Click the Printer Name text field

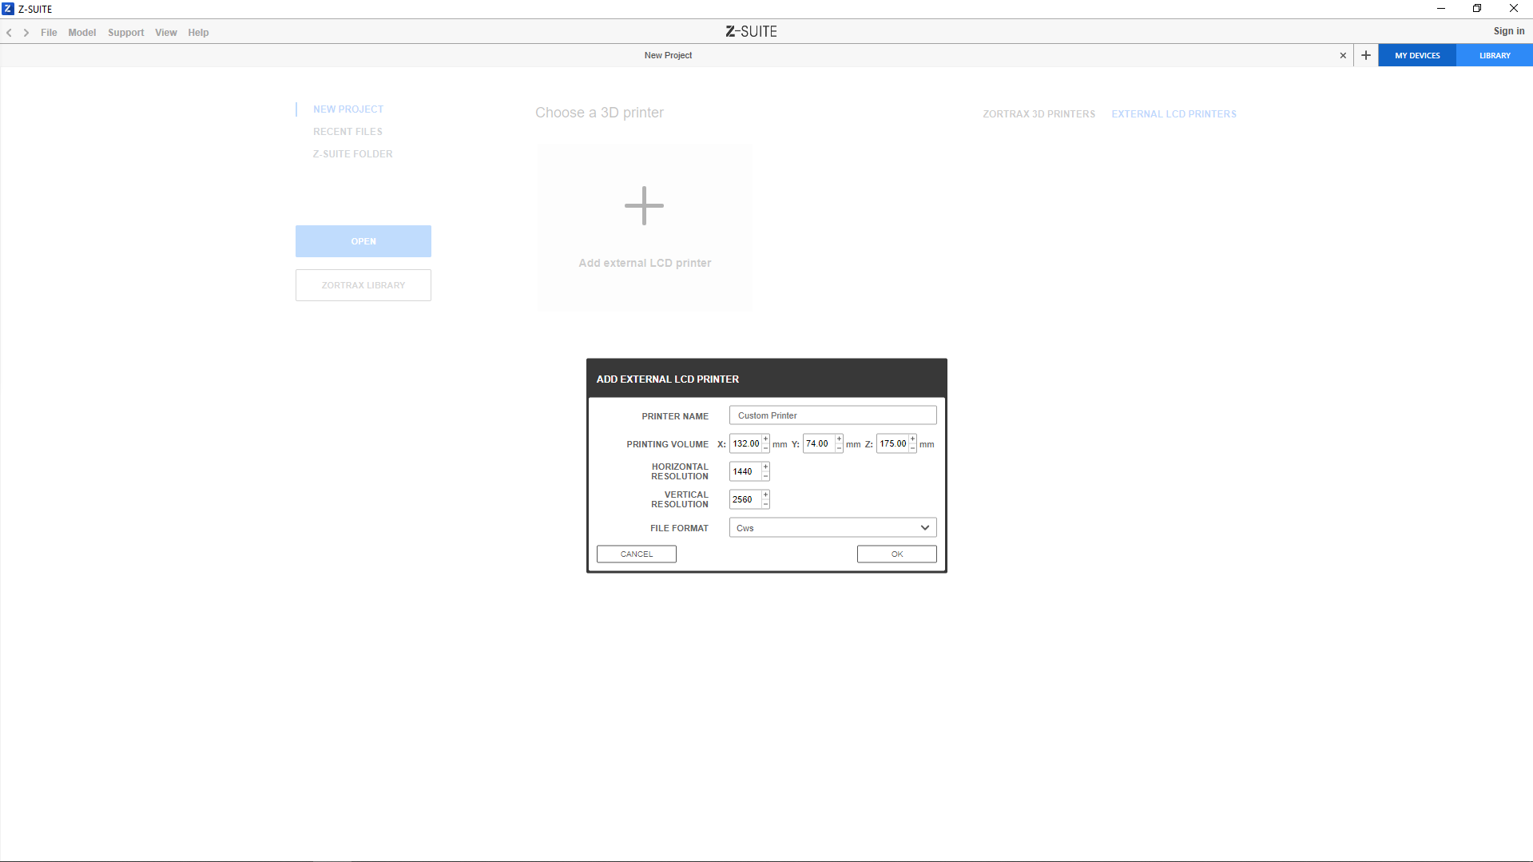tap(832, 415)
